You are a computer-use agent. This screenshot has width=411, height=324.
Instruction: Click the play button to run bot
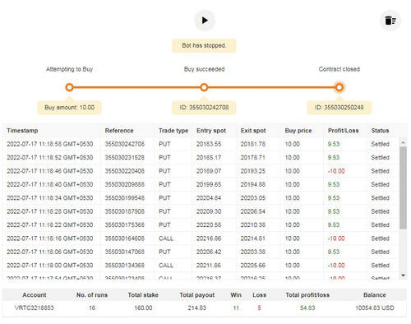coord(205,21)
